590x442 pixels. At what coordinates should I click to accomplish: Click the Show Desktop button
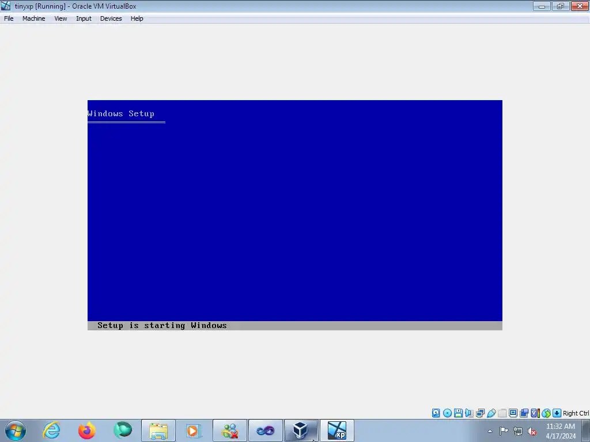point(586,430)
